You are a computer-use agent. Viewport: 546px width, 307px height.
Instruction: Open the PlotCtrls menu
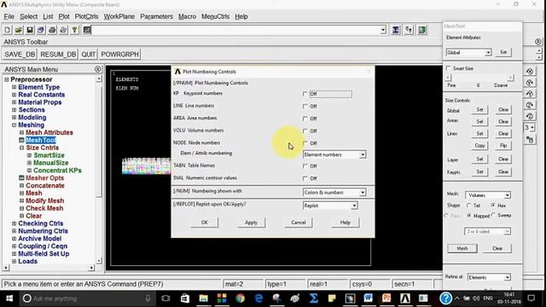86,16
